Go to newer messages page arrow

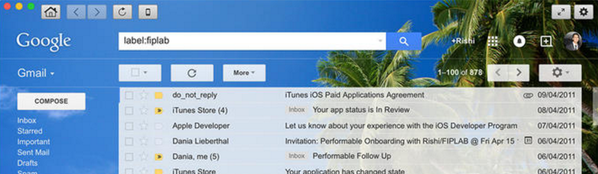tap(498, 73)
